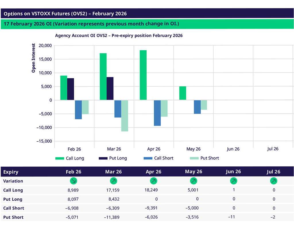Select the Mar 26 Put Short bar

click(x=125, y=116)
